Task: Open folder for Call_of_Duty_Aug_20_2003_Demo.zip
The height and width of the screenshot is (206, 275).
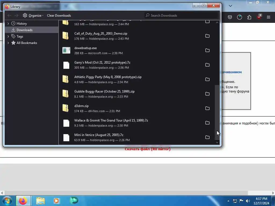Action: [207, 36]
